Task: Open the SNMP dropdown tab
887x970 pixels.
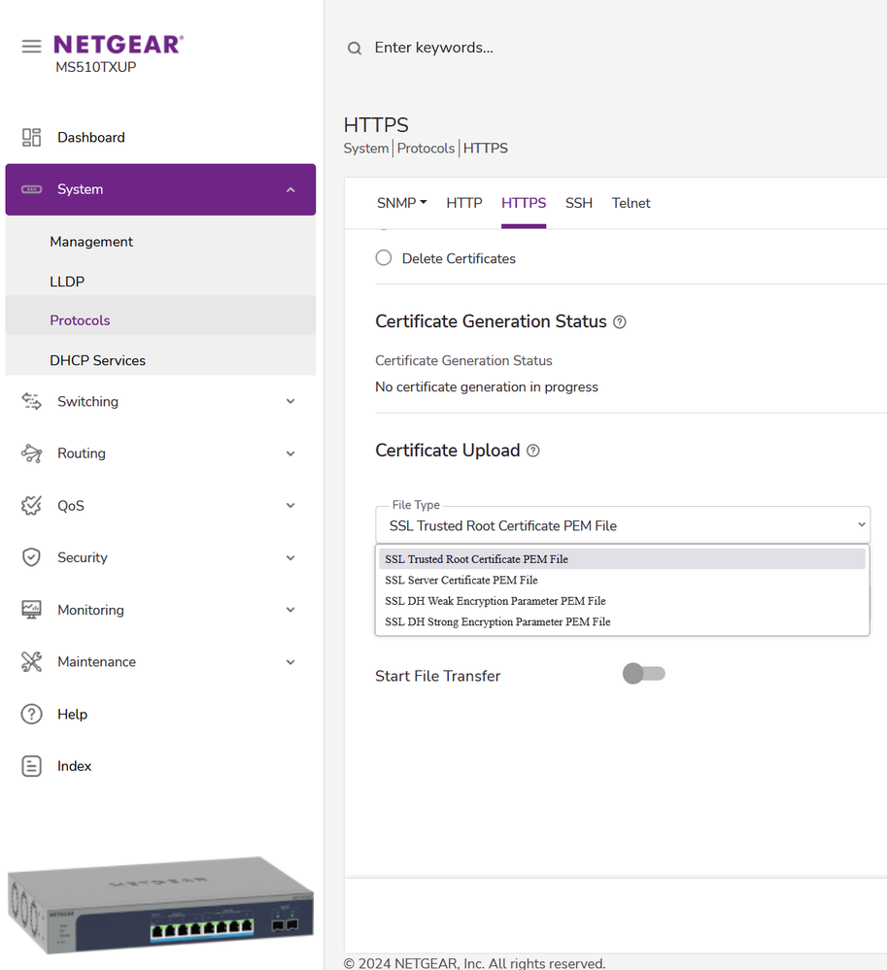Action: pyautogui.click(x=402, y=203)
